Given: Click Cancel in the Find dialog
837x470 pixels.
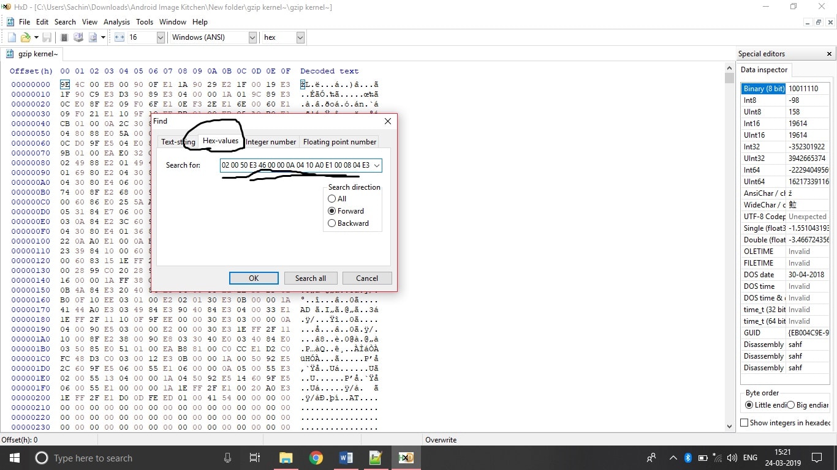Looking at the screenshot, I should [367, 278].
